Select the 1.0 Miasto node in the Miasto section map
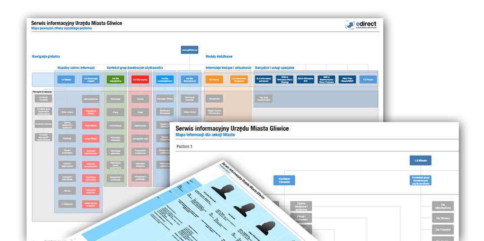The width and height of the screenshot is (484, 241). (x=421, y=160)
